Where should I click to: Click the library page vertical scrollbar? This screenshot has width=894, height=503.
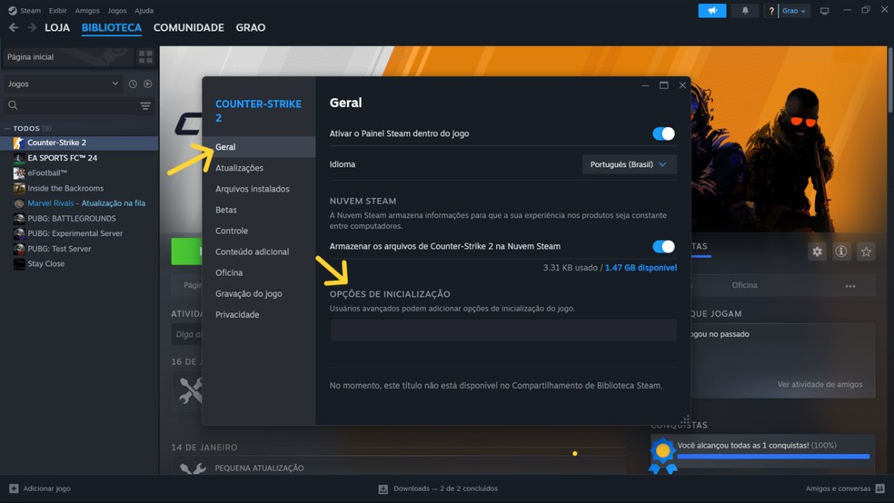click(890, 80)
